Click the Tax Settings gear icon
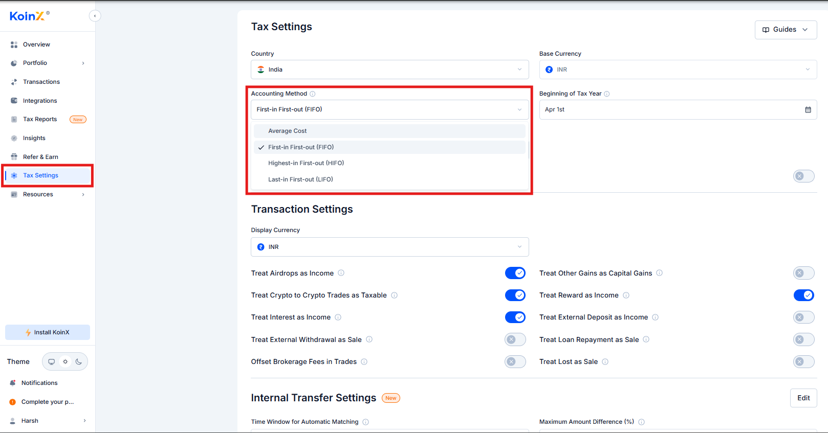The width and height of the screenshot is (828, 433). [14, 175]
